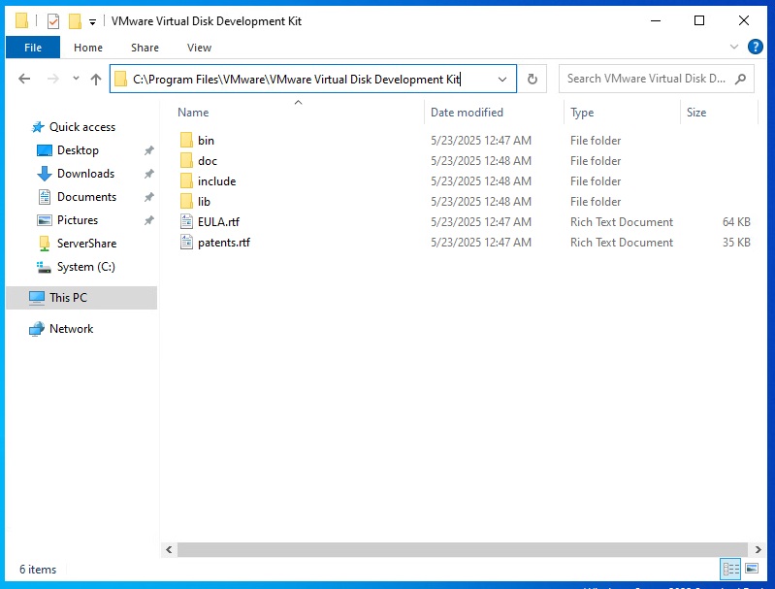
Task: Go up one folder level
Action: (96, 79)
